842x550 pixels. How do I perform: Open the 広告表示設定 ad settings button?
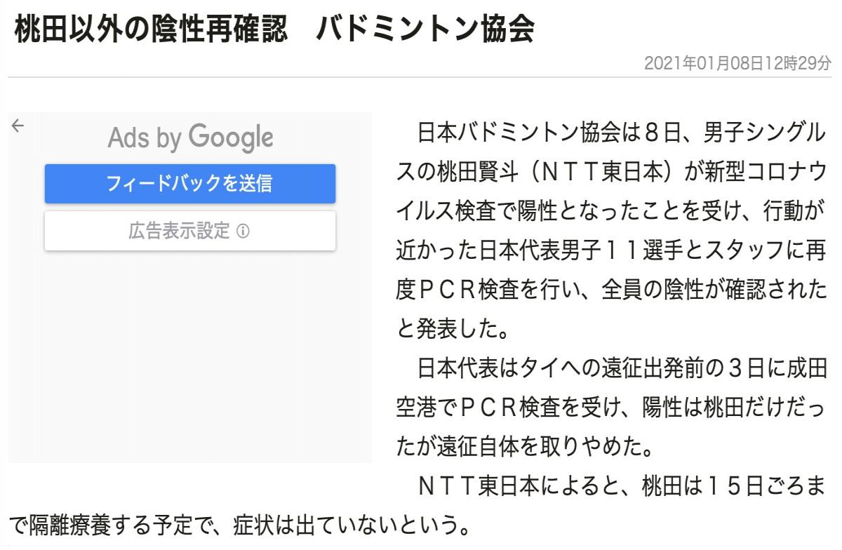point(189,231)
